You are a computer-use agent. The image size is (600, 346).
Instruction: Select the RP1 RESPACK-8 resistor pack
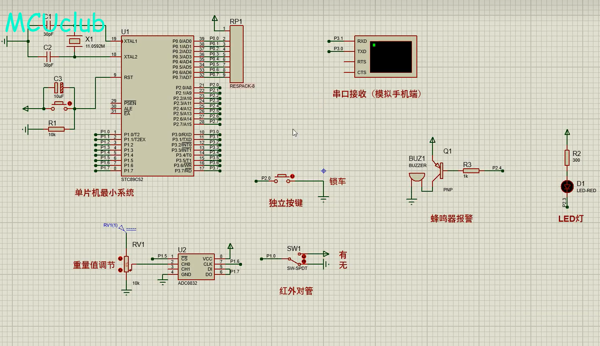[x=236, y=54]
